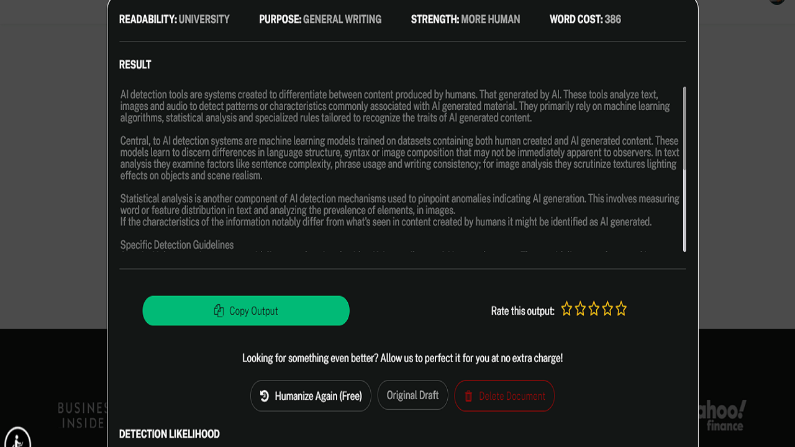Give the output a two-star rating
This screenshot has width=795, height=447.
pyautogui.click(x=580, y=309)
